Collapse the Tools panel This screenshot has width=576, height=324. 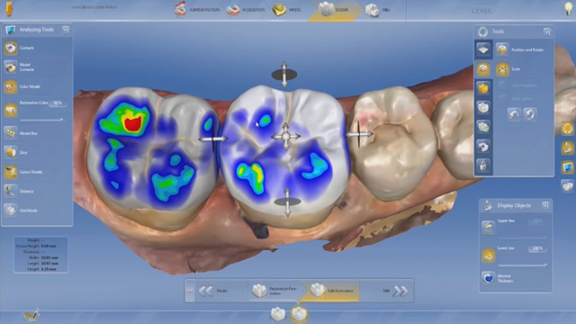coord(547,31)
